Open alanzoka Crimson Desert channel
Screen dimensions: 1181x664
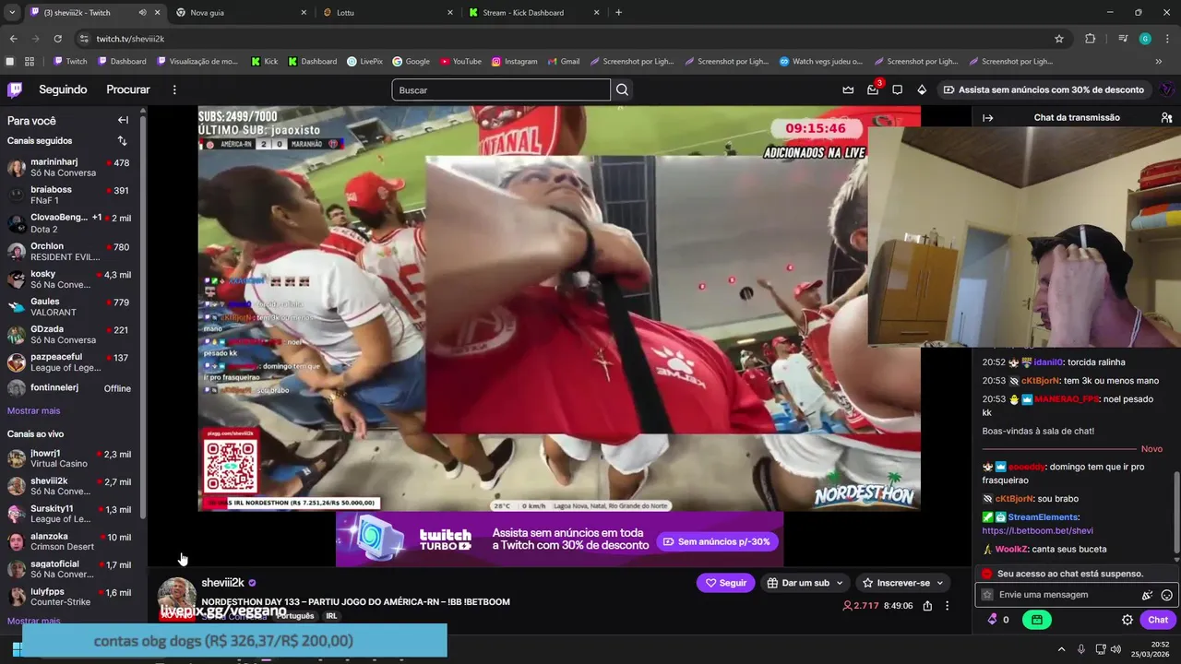pos(70,541)
